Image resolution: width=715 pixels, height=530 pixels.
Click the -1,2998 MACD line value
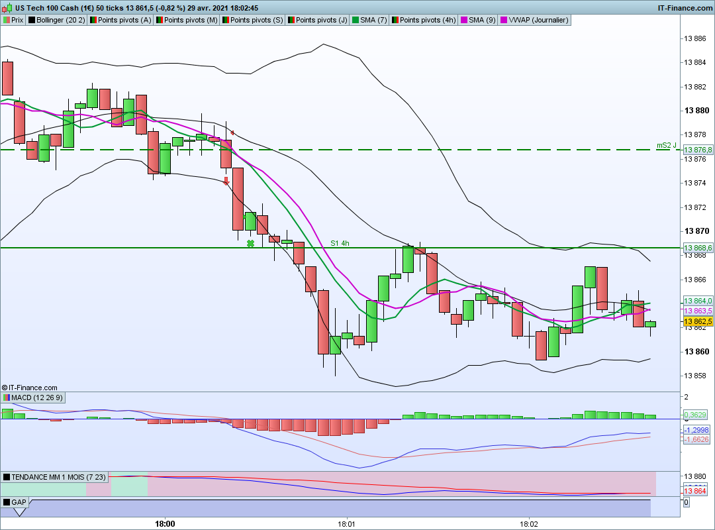[696, 430]
